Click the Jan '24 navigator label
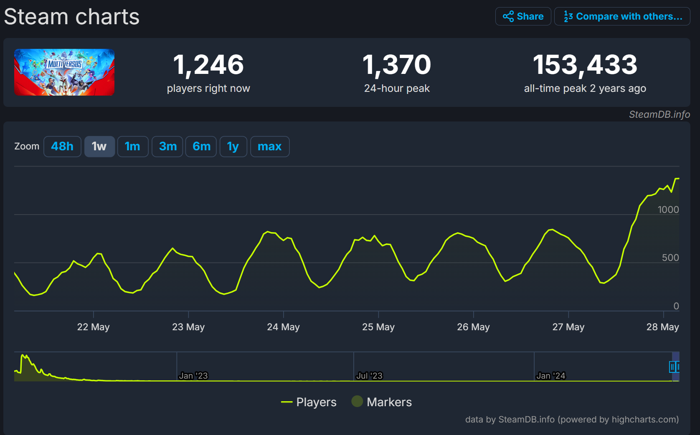The width and height of the screenshot is (700, 435). pyautogui.click(x=550, y=376)
